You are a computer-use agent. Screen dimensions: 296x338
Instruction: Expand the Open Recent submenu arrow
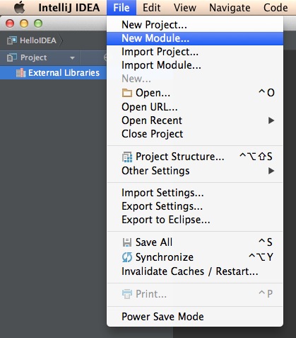pos(271,120)
